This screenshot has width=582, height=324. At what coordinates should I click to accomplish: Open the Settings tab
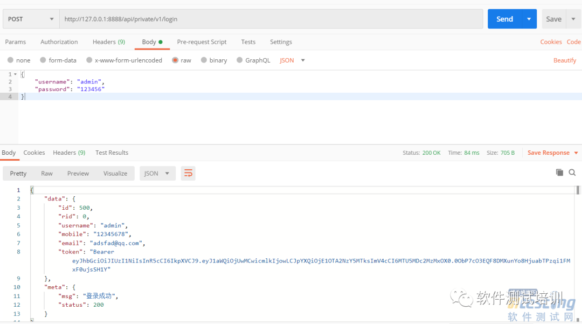[281, 42]
